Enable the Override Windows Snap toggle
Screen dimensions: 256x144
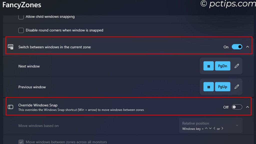pos(237,107)
